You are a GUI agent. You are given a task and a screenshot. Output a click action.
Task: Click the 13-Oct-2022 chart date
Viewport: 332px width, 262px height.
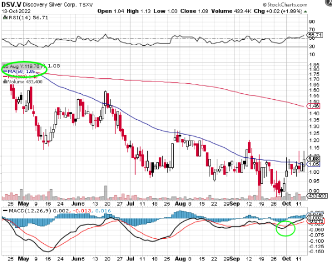pos(16,11)
